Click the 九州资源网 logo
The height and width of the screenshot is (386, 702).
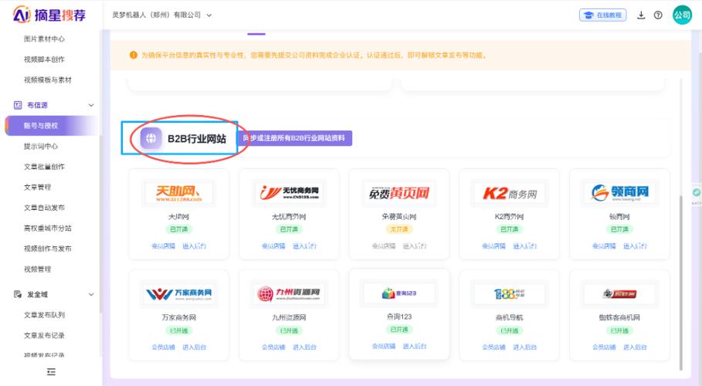pos(289,294)
